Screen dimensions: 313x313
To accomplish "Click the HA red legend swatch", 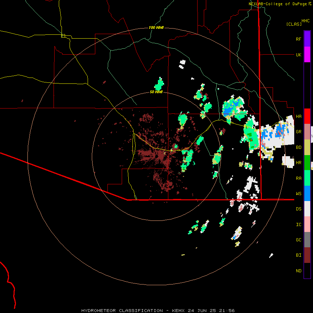I will click(x=307, y=116).
